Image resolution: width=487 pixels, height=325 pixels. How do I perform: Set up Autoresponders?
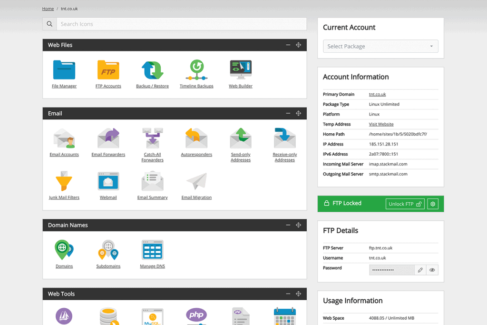(x=196, y=139)
